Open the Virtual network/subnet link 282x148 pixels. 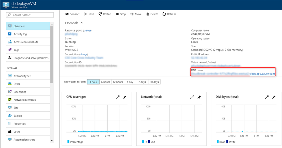(x=216, y=66)
